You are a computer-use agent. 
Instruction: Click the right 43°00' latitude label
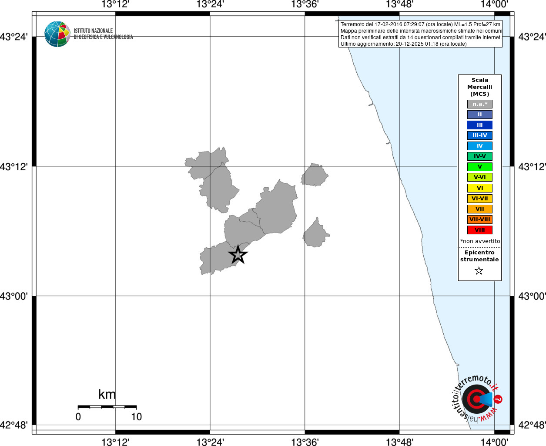pyautogui.click(x=532, y=296)
